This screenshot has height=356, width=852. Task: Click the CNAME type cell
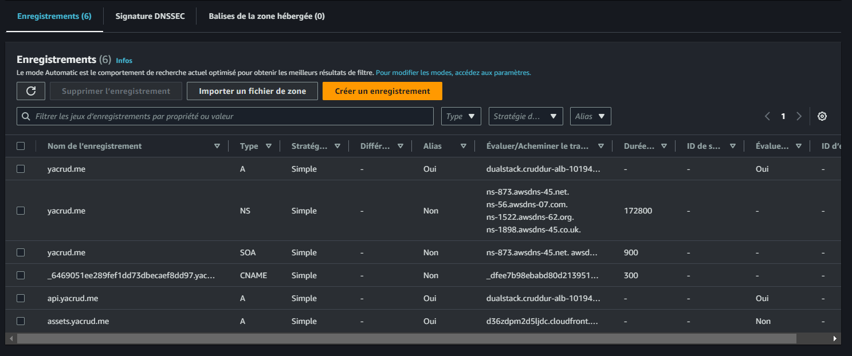253,275
